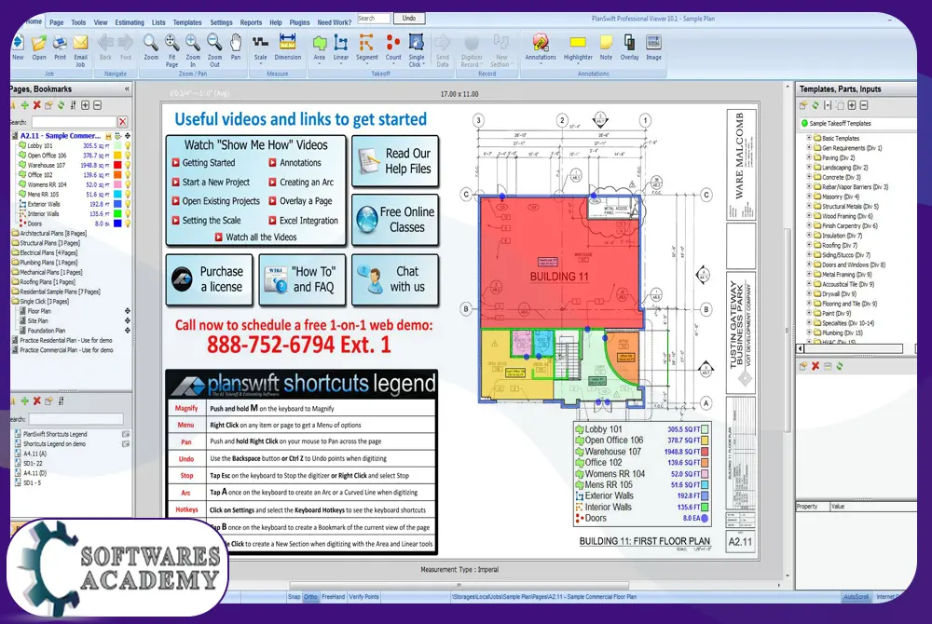This screenshot has height=624, width=932.
Task: Activate the Zoom magnifier tool
Action: click(x=151, y=48)
